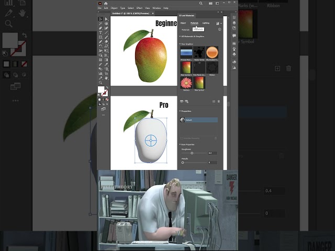
Task: Pick the Magic Wand tool
Action: tap(100, 24)
